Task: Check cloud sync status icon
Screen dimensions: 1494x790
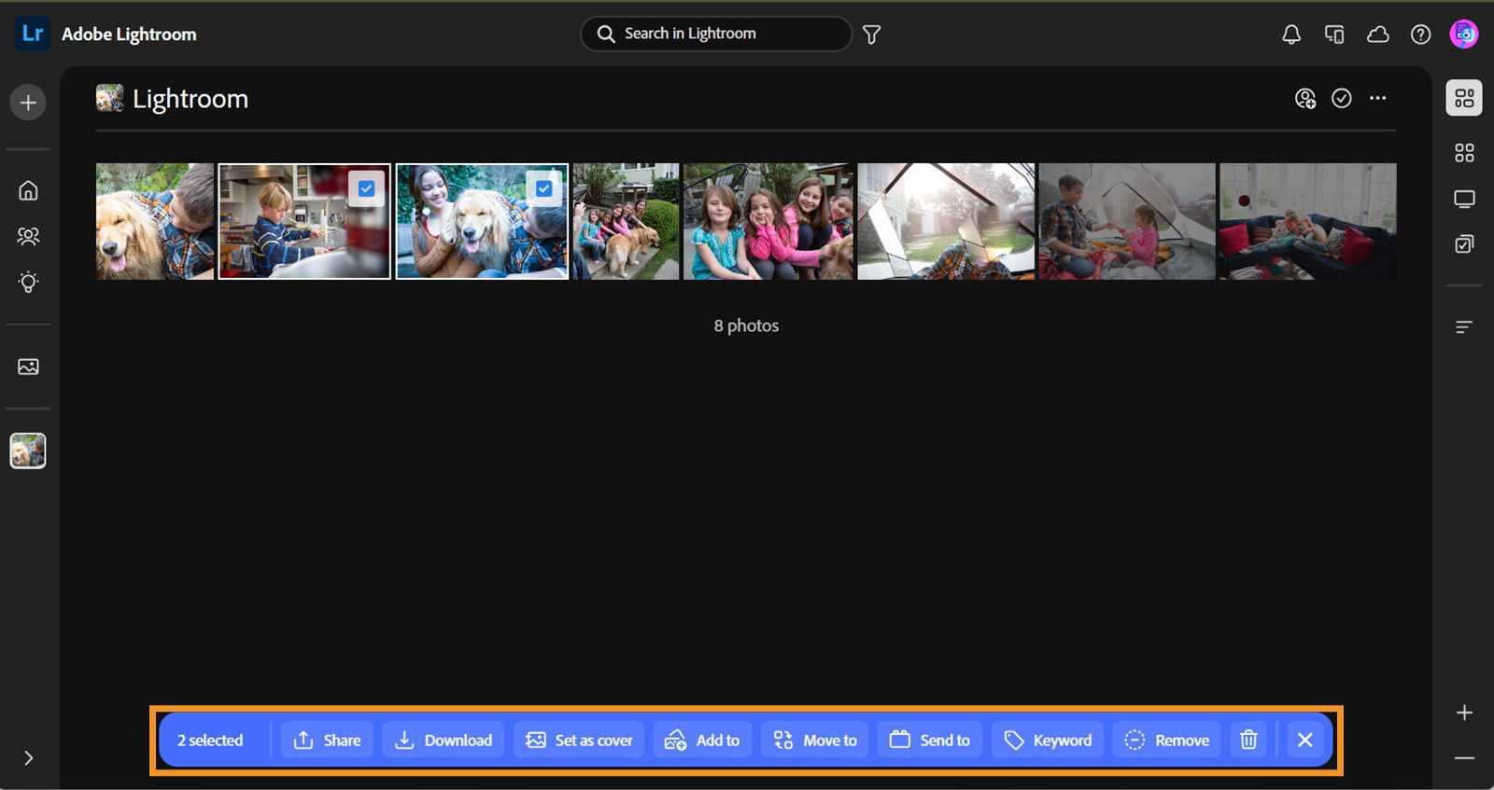Action: coord(1377,35)
